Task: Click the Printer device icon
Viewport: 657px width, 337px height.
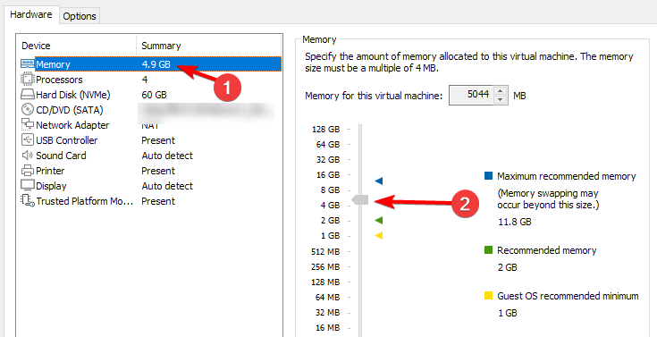Action: click(x=27, y=171)
